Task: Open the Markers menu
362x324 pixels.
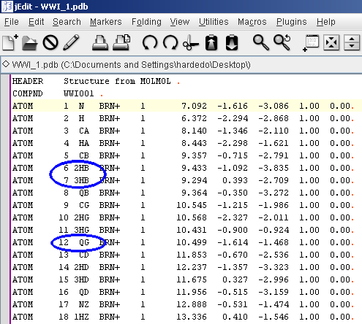Action: coord(106,22)
